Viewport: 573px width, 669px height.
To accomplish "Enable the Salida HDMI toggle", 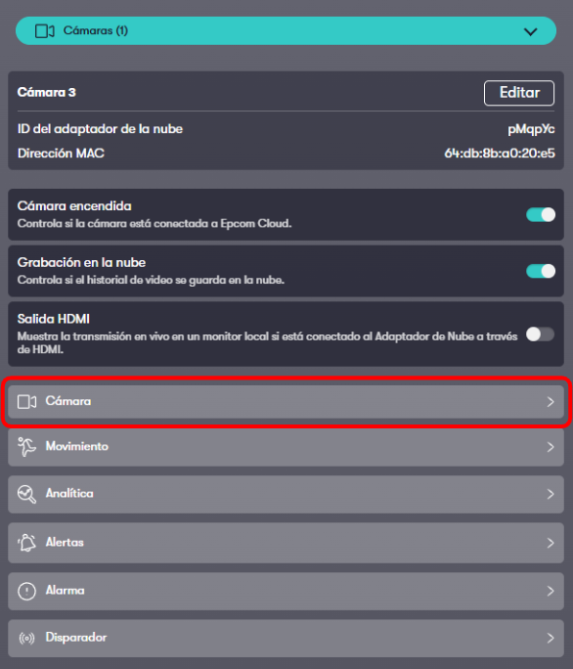I will (540, 334).
